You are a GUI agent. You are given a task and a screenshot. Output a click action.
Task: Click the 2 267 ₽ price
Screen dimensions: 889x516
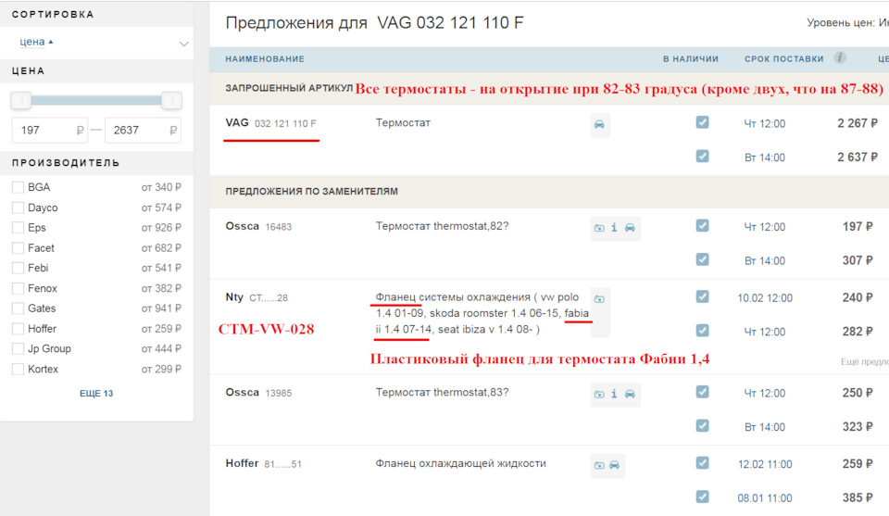click(x=858, y=123)
